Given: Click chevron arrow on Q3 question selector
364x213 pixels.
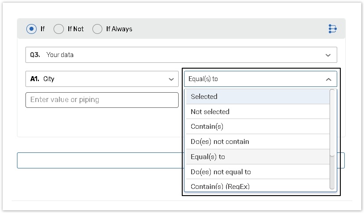Looking at the screenshot, I should click(x=328, y=55).
